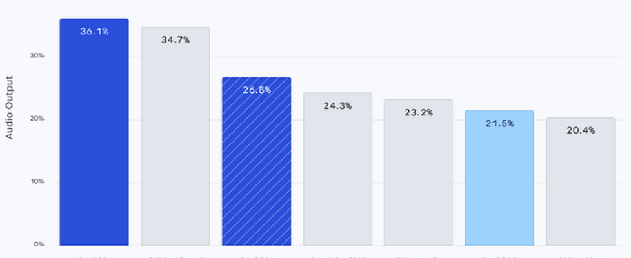The width and height of the screenshot is (631, 258).
Task: Click the 26.8% value label
Action: [x=257, y=90]
